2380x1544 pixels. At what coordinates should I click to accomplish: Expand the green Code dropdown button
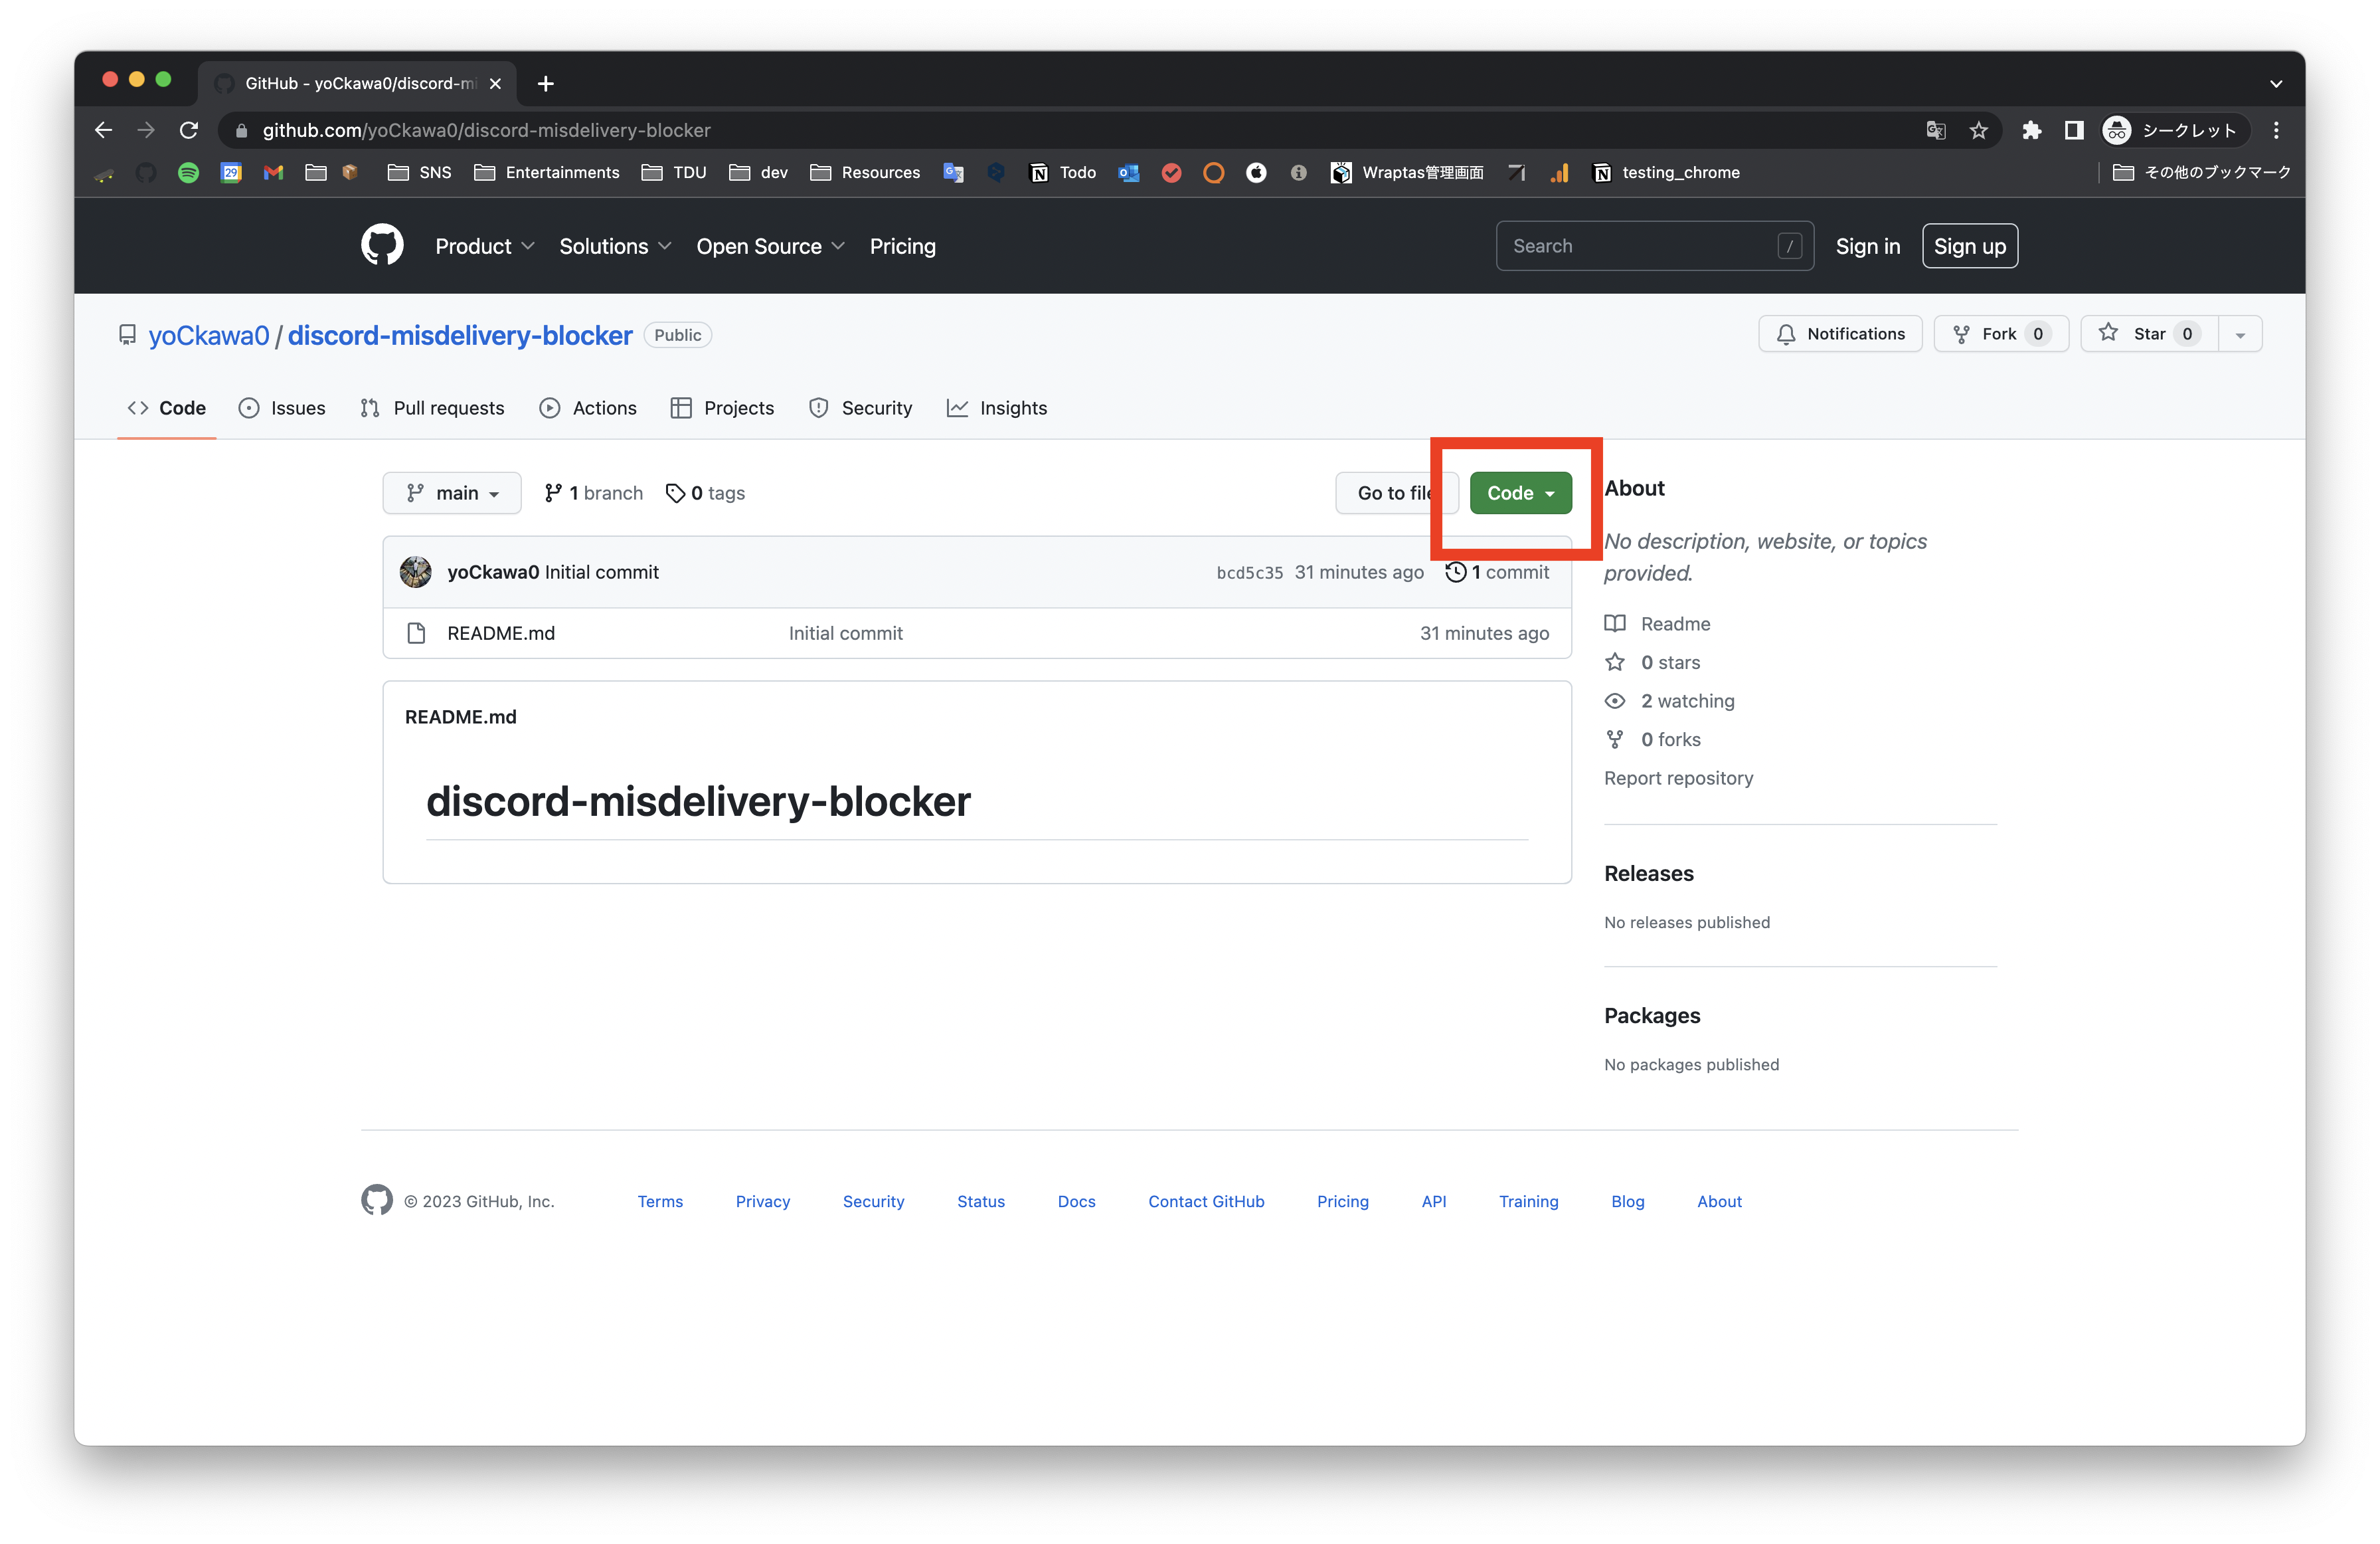1520,494
